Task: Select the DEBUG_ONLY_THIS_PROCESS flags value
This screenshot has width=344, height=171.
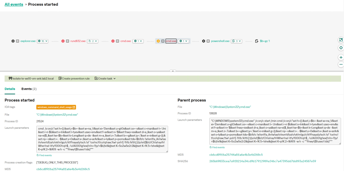Action: click(57, 163)
